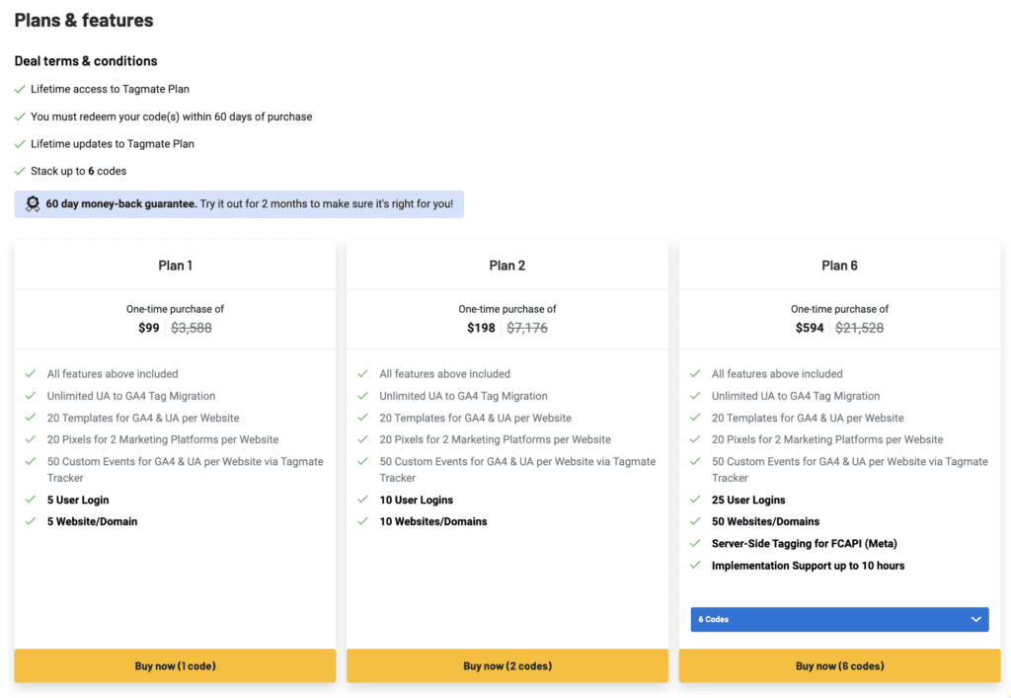Click the Plan 6 heading
Screen dimensions: 1011x698
[x=839, y=266]
